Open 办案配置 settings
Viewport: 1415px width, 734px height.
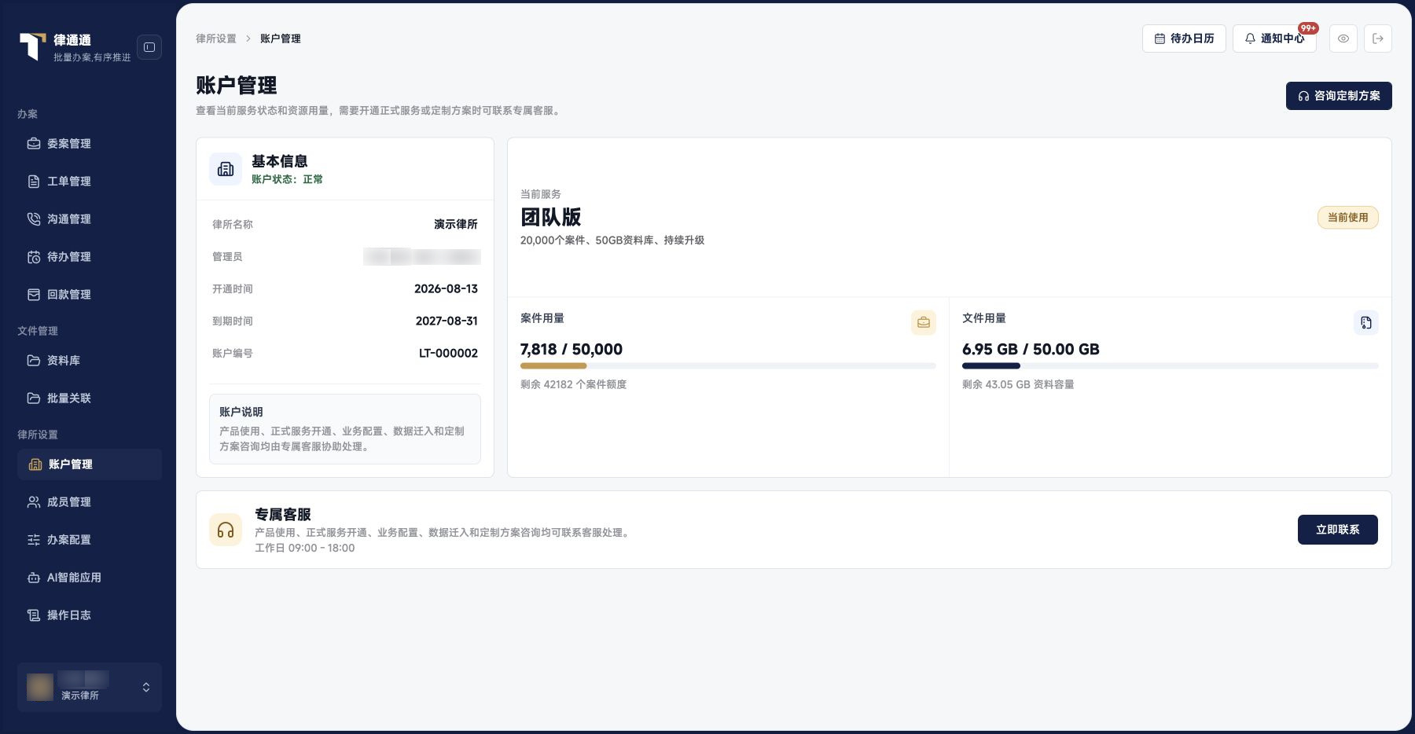tap(90, 540)
